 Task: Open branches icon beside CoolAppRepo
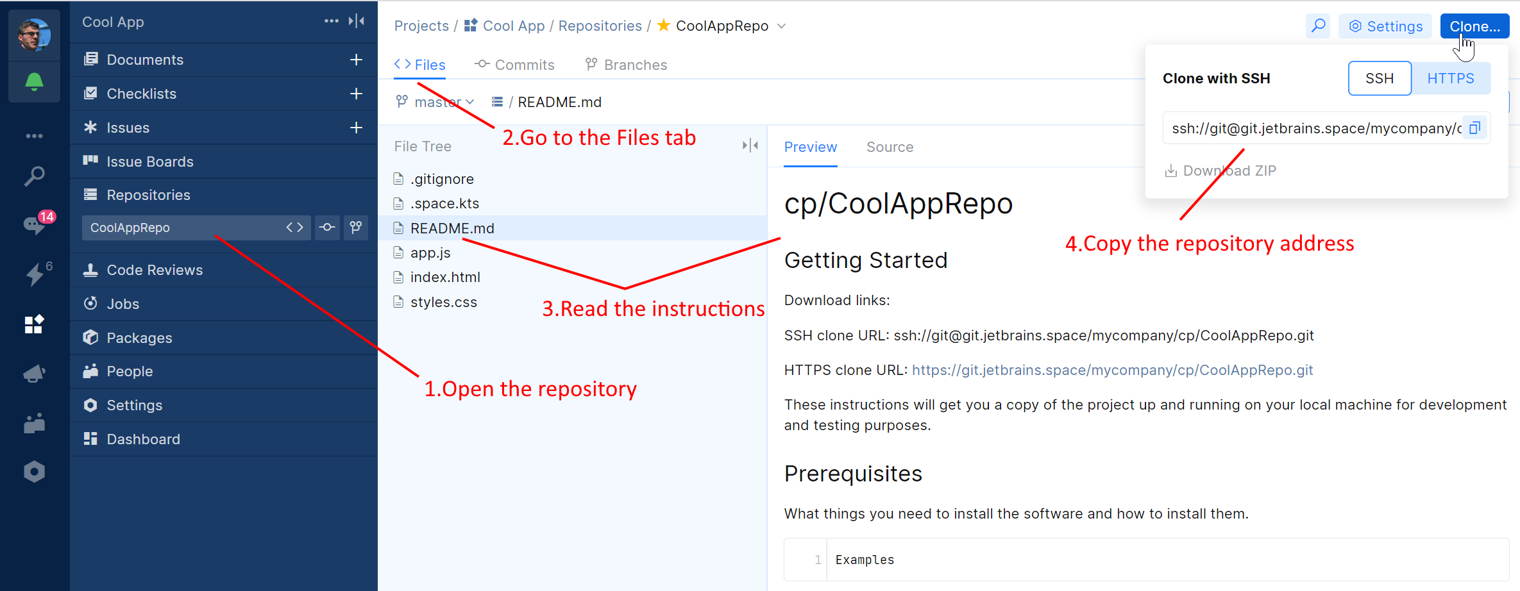(x=356, y=228)
